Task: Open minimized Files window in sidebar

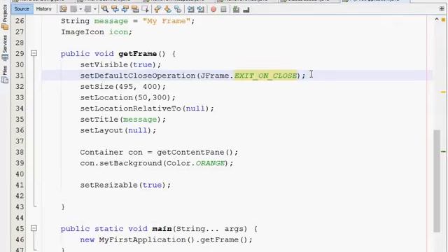Action: point(5,74)
